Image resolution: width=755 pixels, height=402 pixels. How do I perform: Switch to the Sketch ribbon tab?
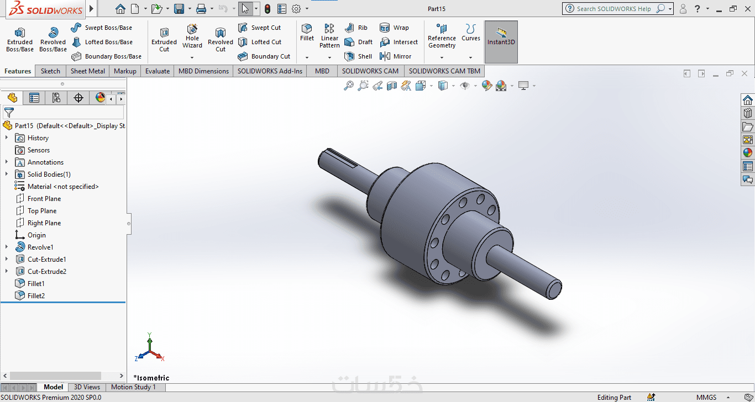(x=50, y=71)
